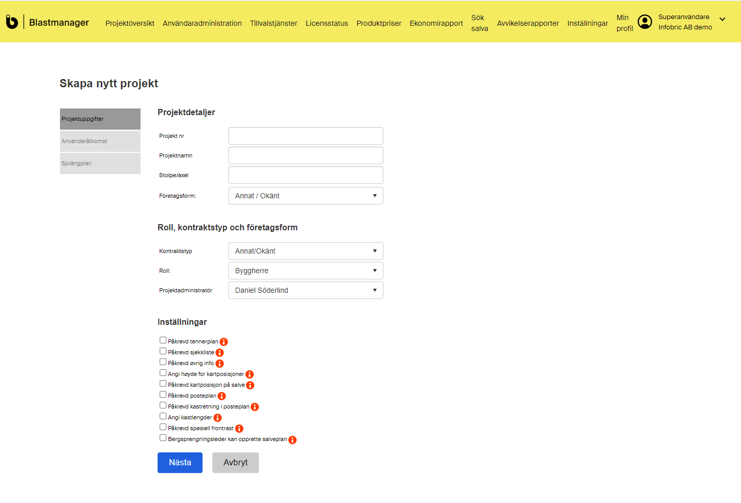Image resolution: width=741 pixels, height=503 pixels.
Task: Toggle Angi høyde for kartposisjoner checkbox
Action: (163, 373)
